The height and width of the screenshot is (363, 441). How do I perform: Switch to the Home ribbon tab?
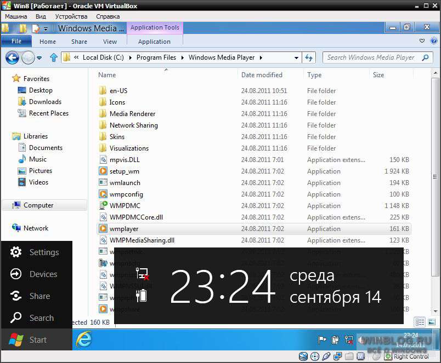pyautogui.click(x=48, y=42)
